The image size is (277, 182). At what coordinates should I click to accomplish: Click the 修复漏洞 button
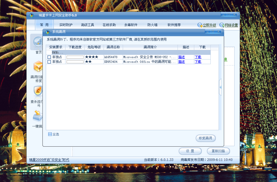point(206,138)
